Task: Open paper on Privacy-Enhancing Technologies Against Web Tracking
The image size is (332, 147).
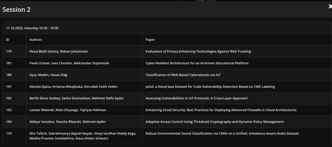Action: [198, 51]
